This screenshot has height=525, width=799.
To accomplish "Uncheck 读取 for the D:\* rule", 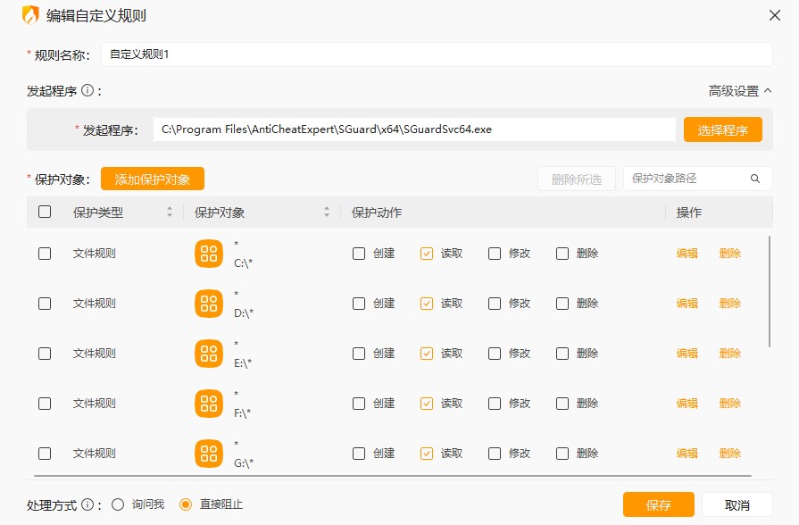I will 427,304.
